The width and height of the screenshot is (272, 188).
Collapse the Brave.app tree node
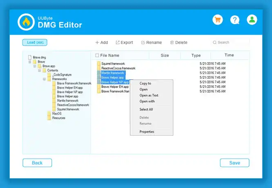(35, 66)
